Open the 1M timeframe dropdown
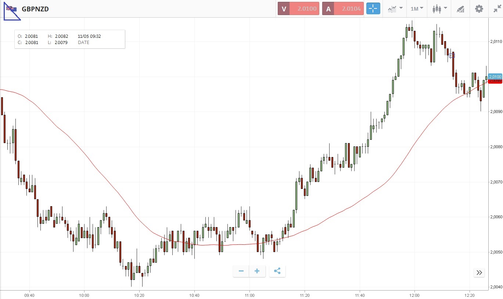Viewport: 503px width, 299px height. 417,9
